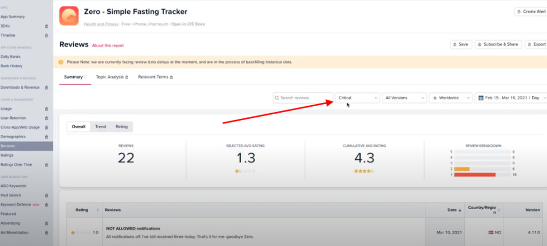Viewport: 547px width, 246px height.
Task: Click the lock icon beside Advertising
Action: tap(46, 224)
